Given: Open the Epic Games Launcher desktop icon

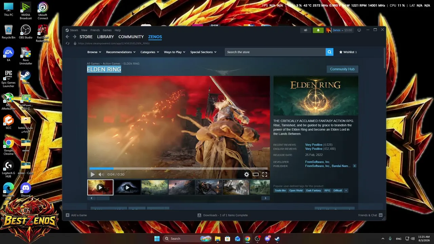Looking at the screenshot, I should [8, 79].
